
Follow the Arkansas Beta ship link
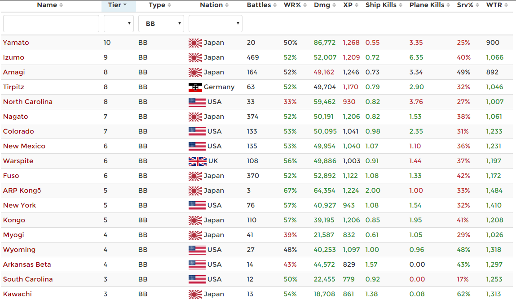(x=27, y=264)
